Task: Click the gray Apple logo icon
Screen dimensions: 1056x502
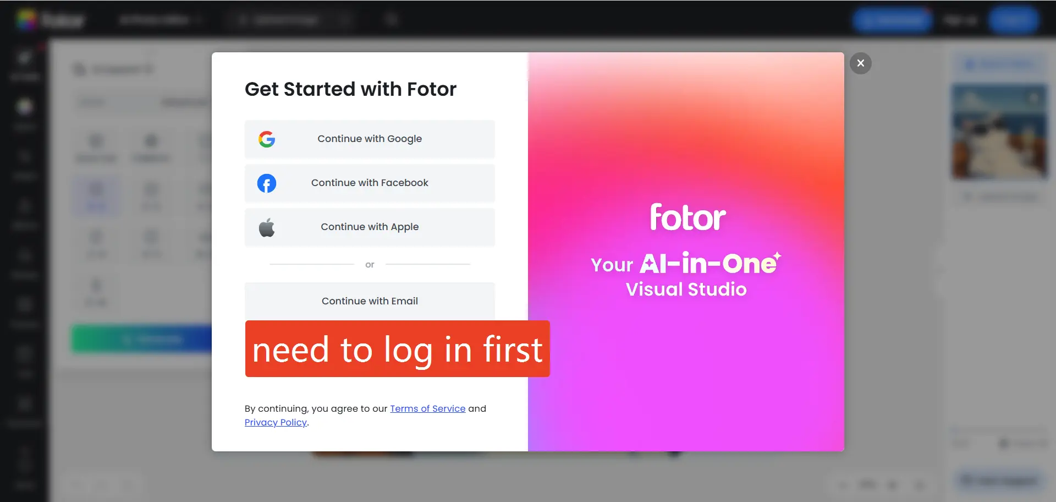Action: pos(267,227)
